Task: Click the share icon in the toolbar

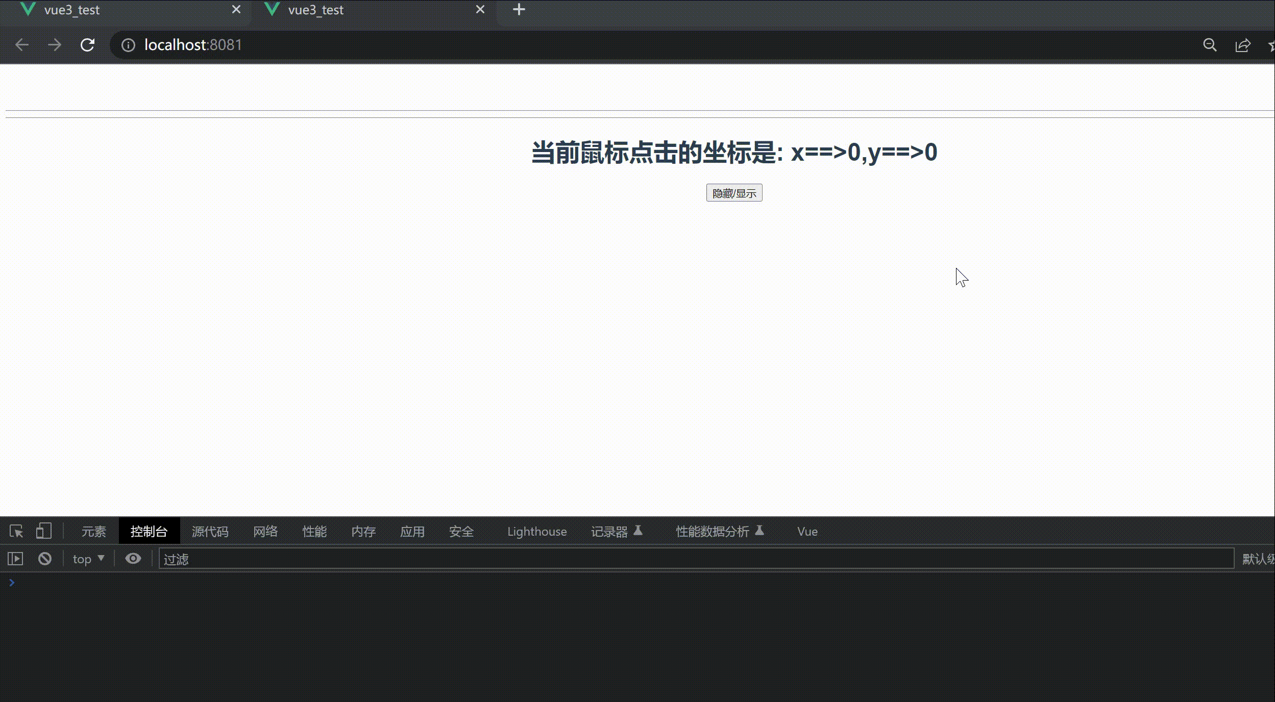Action: tap(1243, 45)
